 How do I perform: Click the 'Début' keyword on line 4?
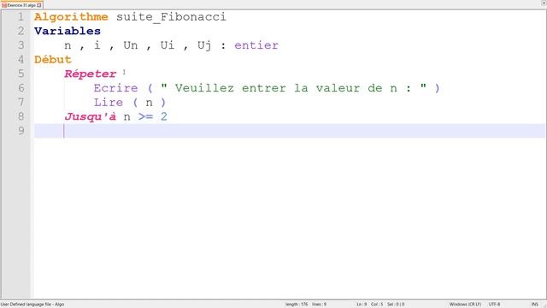[x=53, y=60]
